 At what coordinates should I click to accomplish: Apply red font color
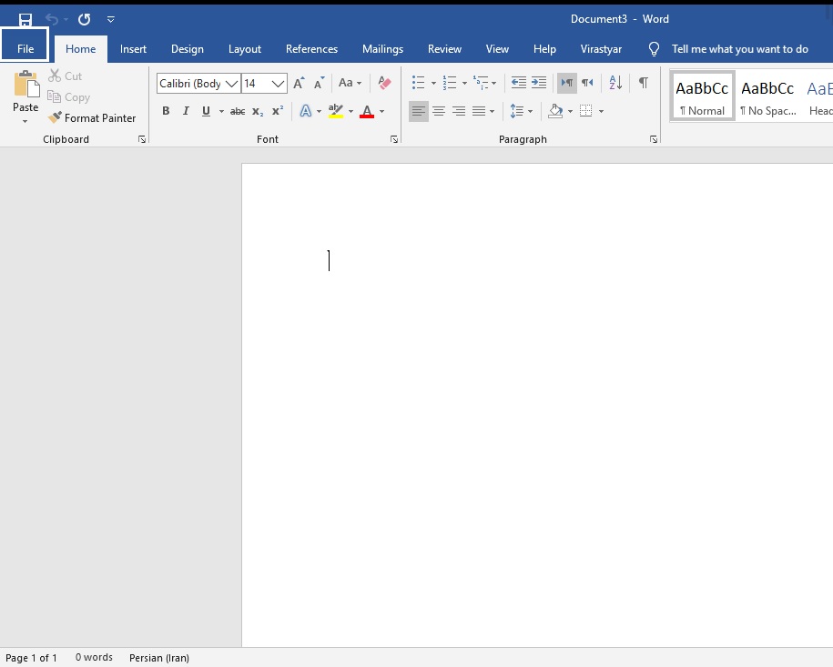click(367, 111)
